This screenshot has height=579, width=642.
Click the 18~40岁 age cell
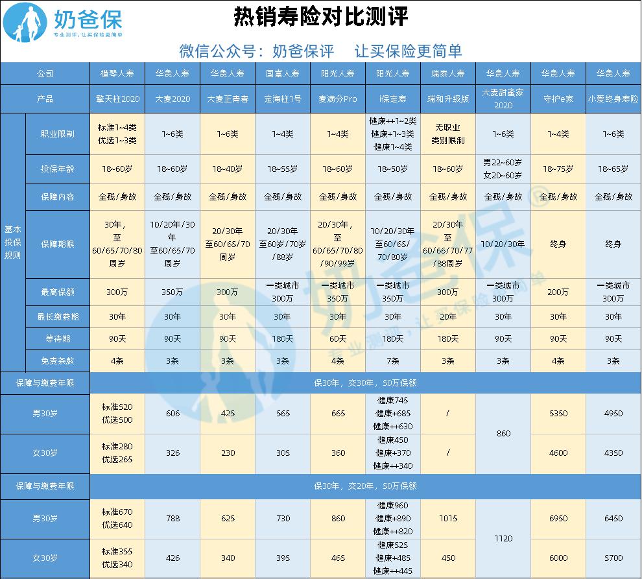pos(228,169)
